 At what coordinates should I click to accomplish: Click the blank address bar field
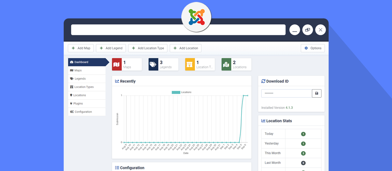(178, 30)
